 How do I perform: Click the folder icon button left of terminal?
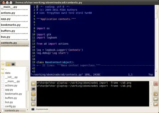pos(33,84)
